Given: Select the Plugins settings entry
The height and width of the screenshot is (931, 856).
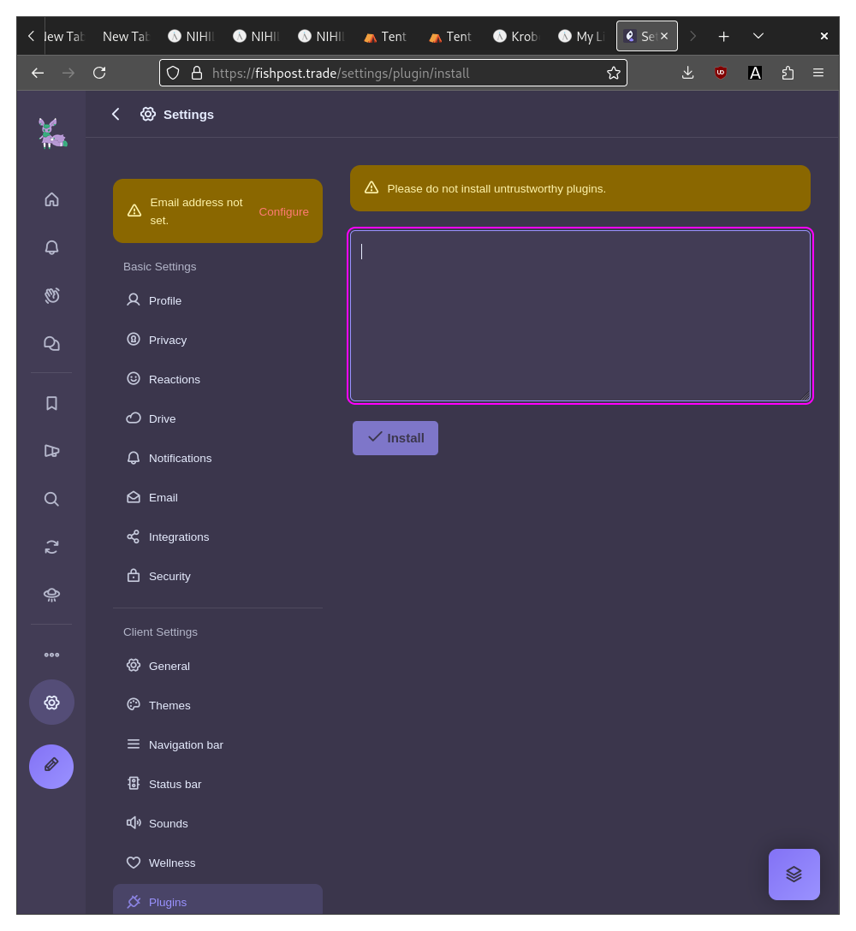Looking at the screenshot, I should 218,900.
